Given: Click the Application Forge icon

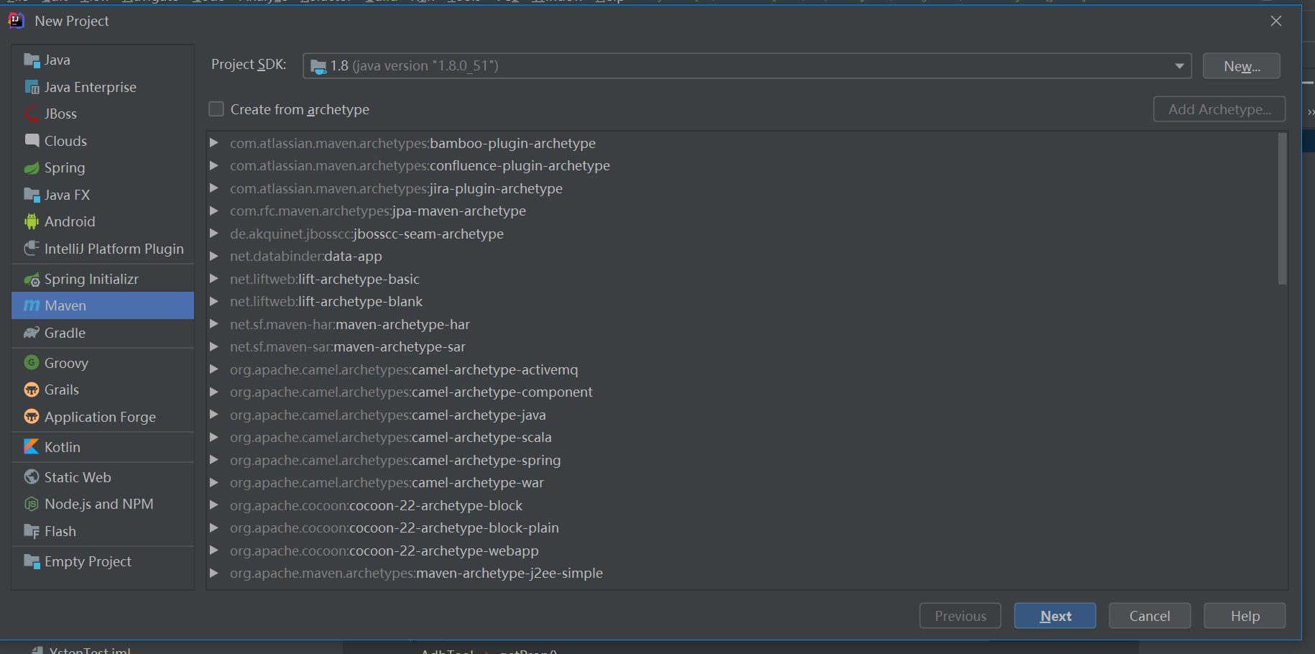Looking at the screenshot, I should click(32, 416).
